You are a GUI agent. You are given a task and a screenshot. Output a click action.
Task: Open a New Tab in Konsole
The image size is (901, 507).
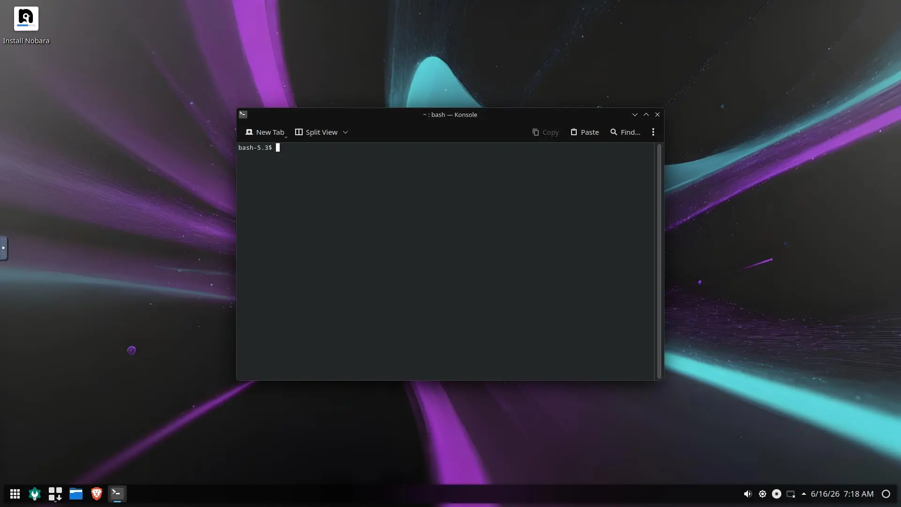[x=265, y=132]
